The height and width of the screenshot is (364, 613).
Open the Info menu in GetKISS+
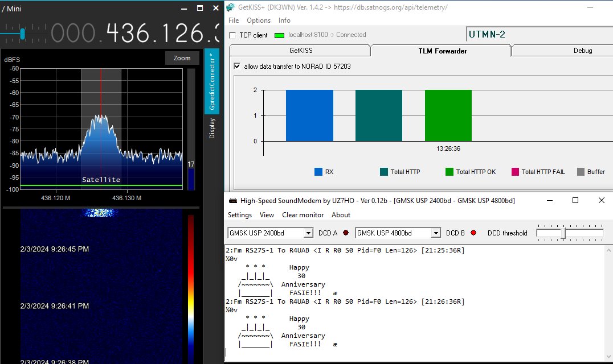click(284, 20)
